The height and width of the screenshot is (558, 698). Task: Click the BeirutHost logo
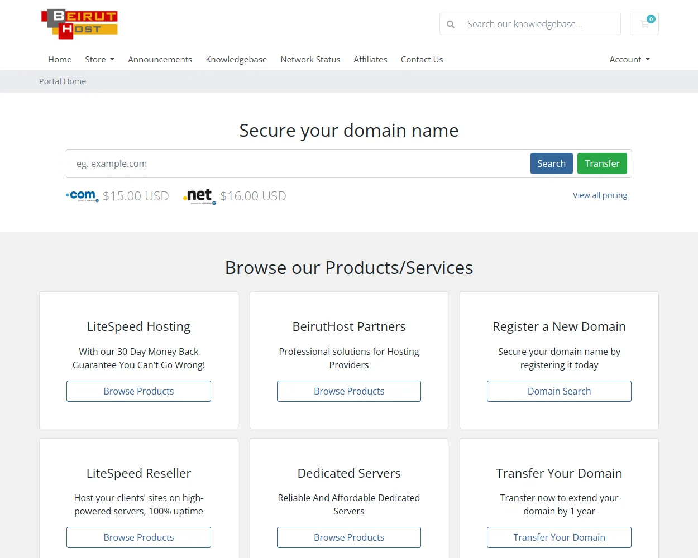[79, 24]
